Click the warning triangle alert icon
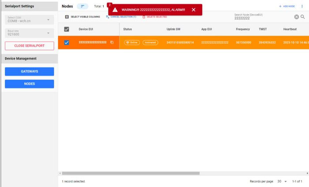 [115, 10]
